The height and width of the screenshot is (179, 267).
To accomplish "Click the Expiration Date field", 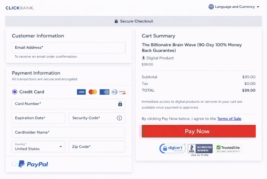I will click(38, 118).
